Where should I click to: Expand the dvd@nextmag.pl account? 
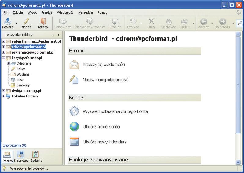coord(3,91)
